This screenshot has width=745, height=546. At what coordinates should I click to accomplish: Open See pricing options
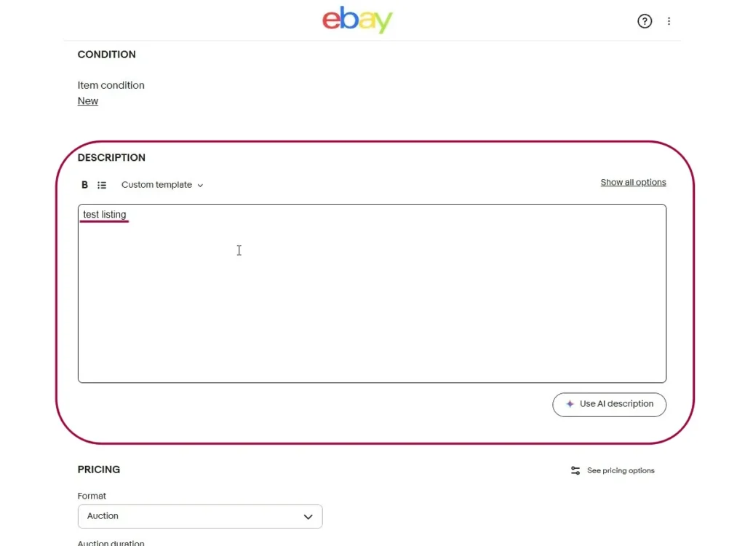(621, 471)
